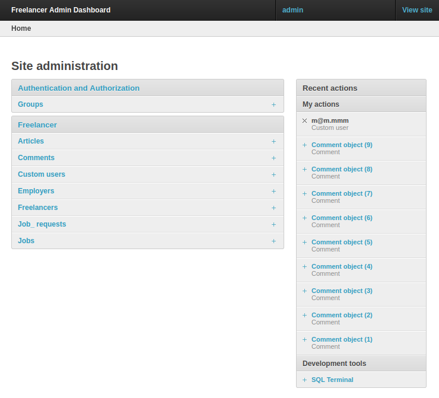Click the plus icon beside Groups
Screen dimensions: 439x398
pyautogui.click(x=273, y=104)
